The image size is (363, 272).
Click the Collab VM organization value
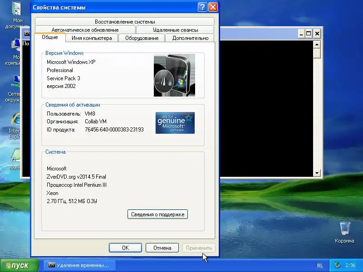pos(96,121)
